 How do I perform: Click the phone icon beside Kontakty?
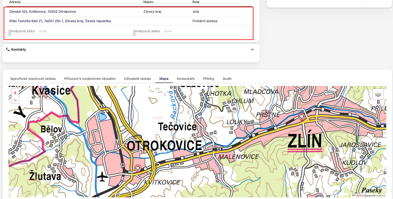point(8,49)
